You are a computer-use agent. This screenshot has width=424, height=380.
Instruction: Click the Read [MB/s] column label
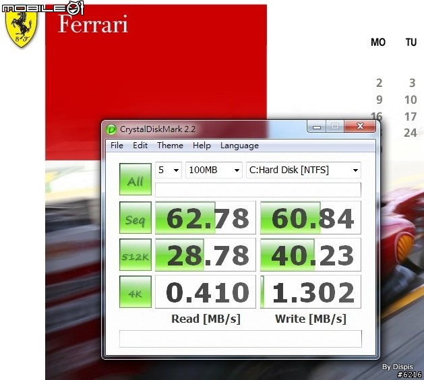pos(206,319)
